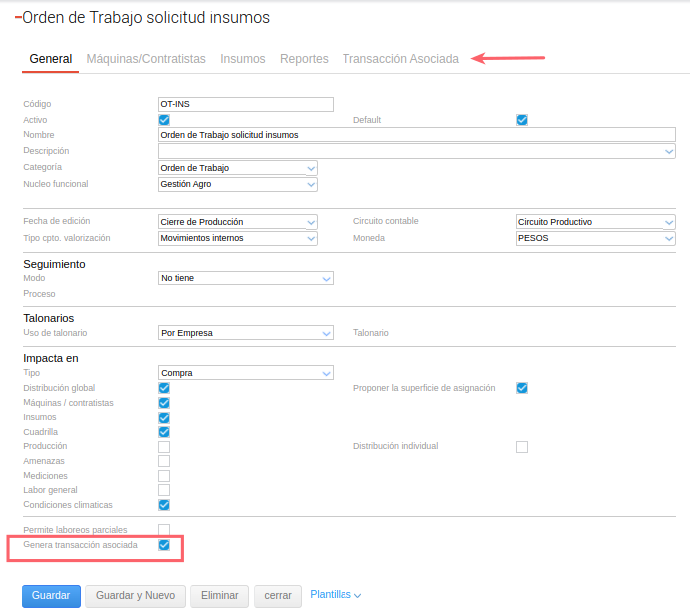
Task: Check the Distribución individual checkbox
Action: point(521,446)
